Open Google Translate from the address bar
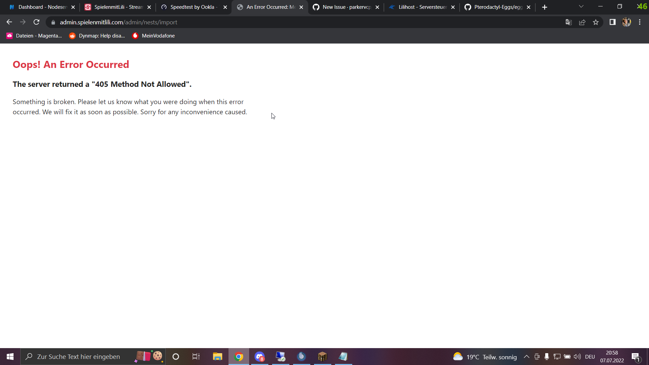 tap(569, 22)
